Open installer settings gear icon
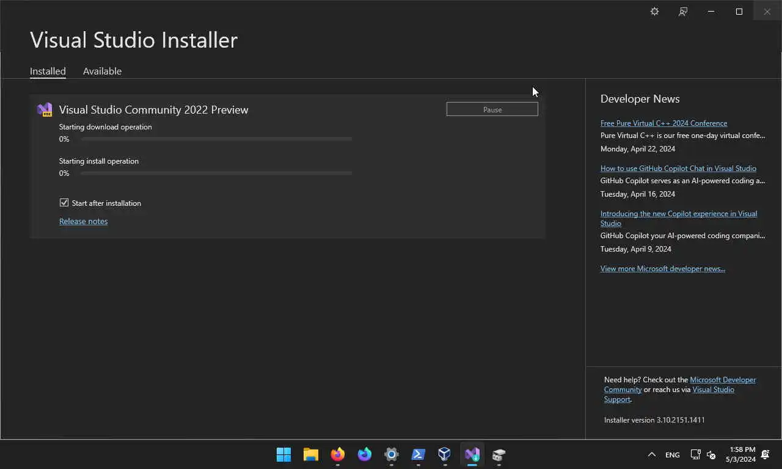This screenshot has width=782, height=469. 654,12
